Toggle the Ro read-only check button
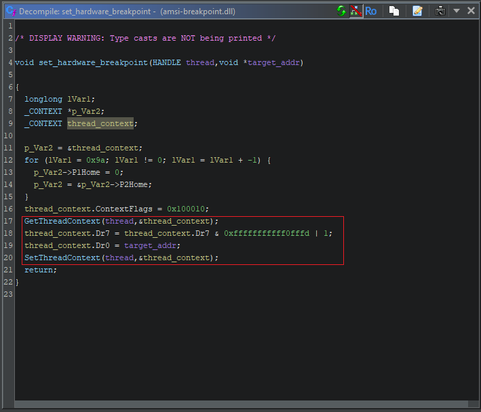This screenshot has width=481, height=412. 370,12
